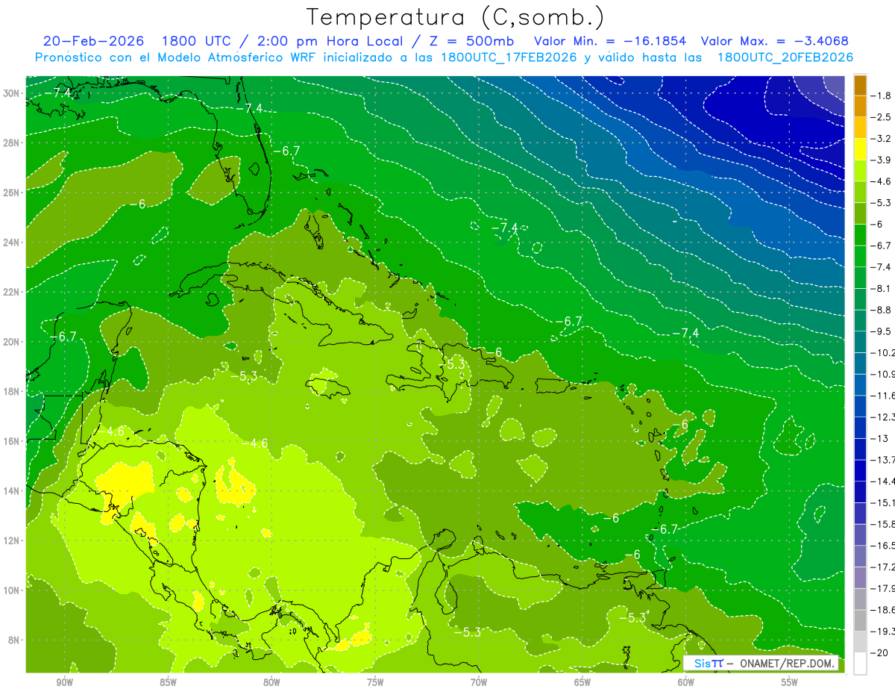Click the colorbar label "-19.3"
The height and width of the screenshot is (692, 895).
coord(883,632)
